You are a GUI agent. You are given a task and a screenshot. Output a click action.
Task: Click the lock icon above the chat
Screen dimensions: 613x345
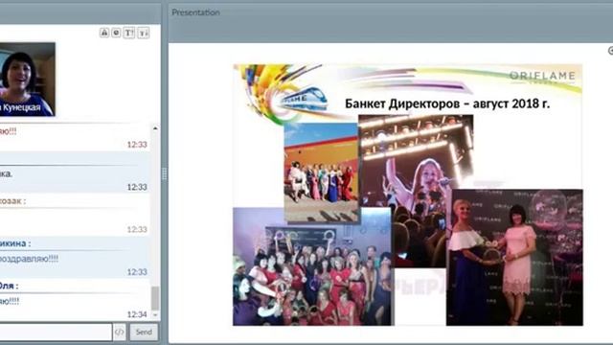tap(104, 33)
